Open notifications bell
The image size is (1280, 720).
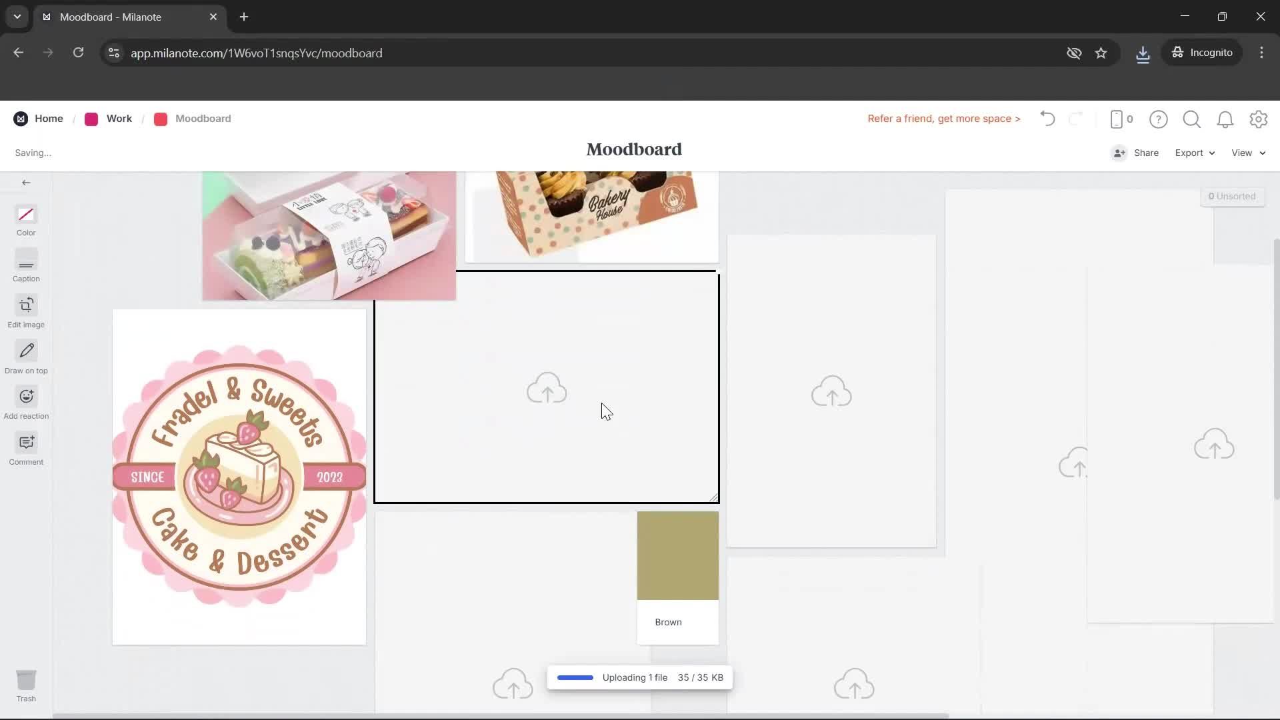coord(1225,119)
